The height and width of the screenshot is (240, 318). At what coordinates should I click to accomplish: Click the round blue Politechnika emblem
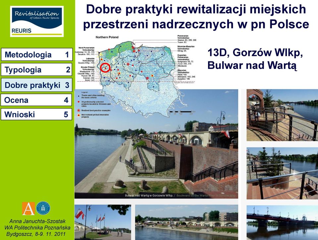[43, 208]
